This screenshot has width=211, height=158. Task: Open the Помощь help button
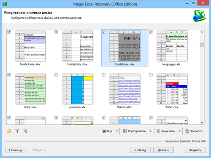[x=16, y=150]
